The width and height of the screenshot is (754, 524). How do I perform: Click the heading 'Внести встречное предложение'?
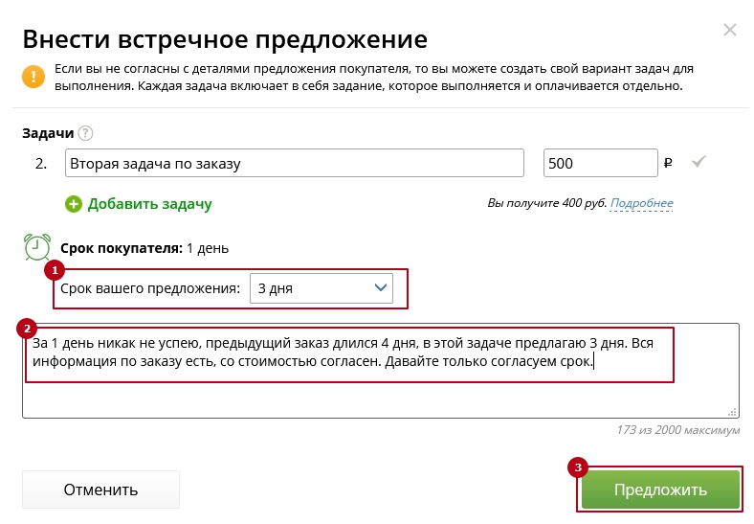click(225, 39)
